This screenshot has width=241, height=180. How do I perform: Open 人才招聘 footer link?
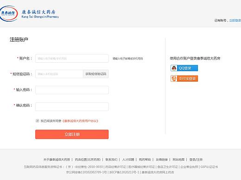tap(128, 160)
